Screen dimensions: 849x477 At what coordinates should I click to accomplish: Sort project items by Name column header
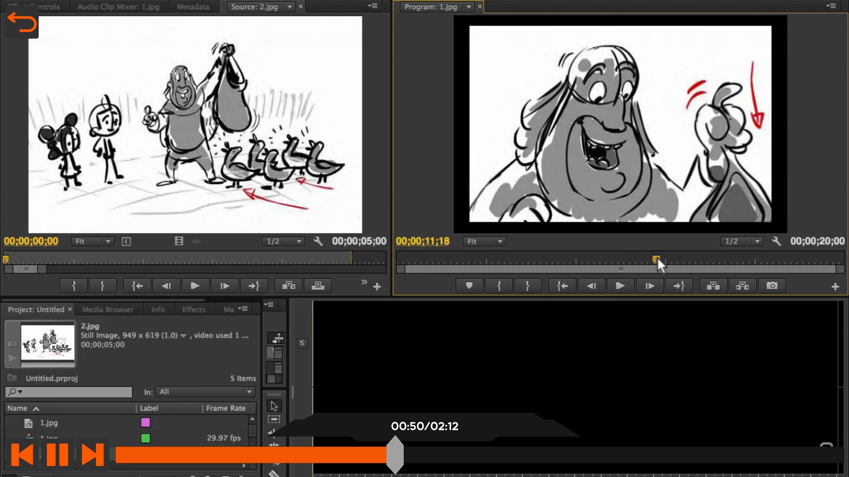(x=18, y=408)
